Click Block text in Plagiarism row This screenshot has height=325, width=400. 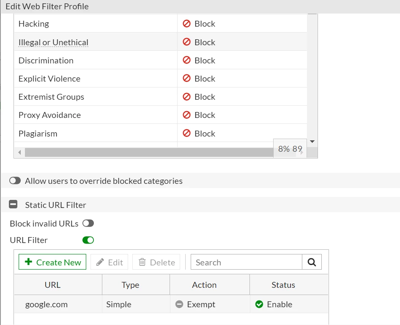pos(205,133)
